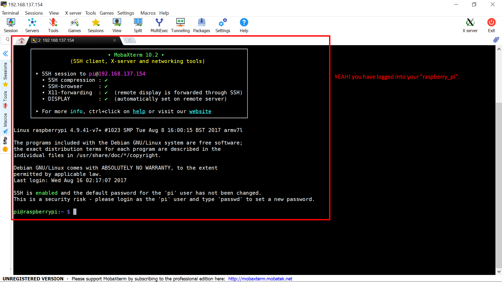Open the Macros menu

click(x=148, y=13)
